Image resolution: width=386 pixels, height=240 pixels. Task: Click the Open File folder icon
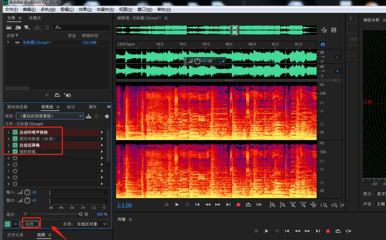pyautogui.click(x=9, y=27)
